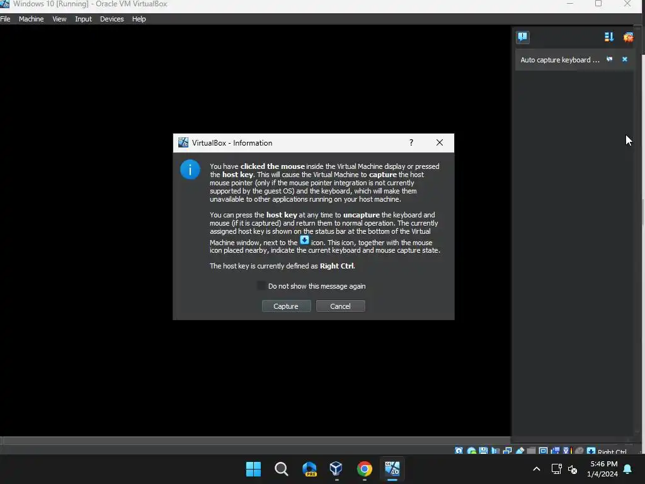Screen dimensions: 645x484
Task: Click the muted volume tray icon
Action: point(572,469)
